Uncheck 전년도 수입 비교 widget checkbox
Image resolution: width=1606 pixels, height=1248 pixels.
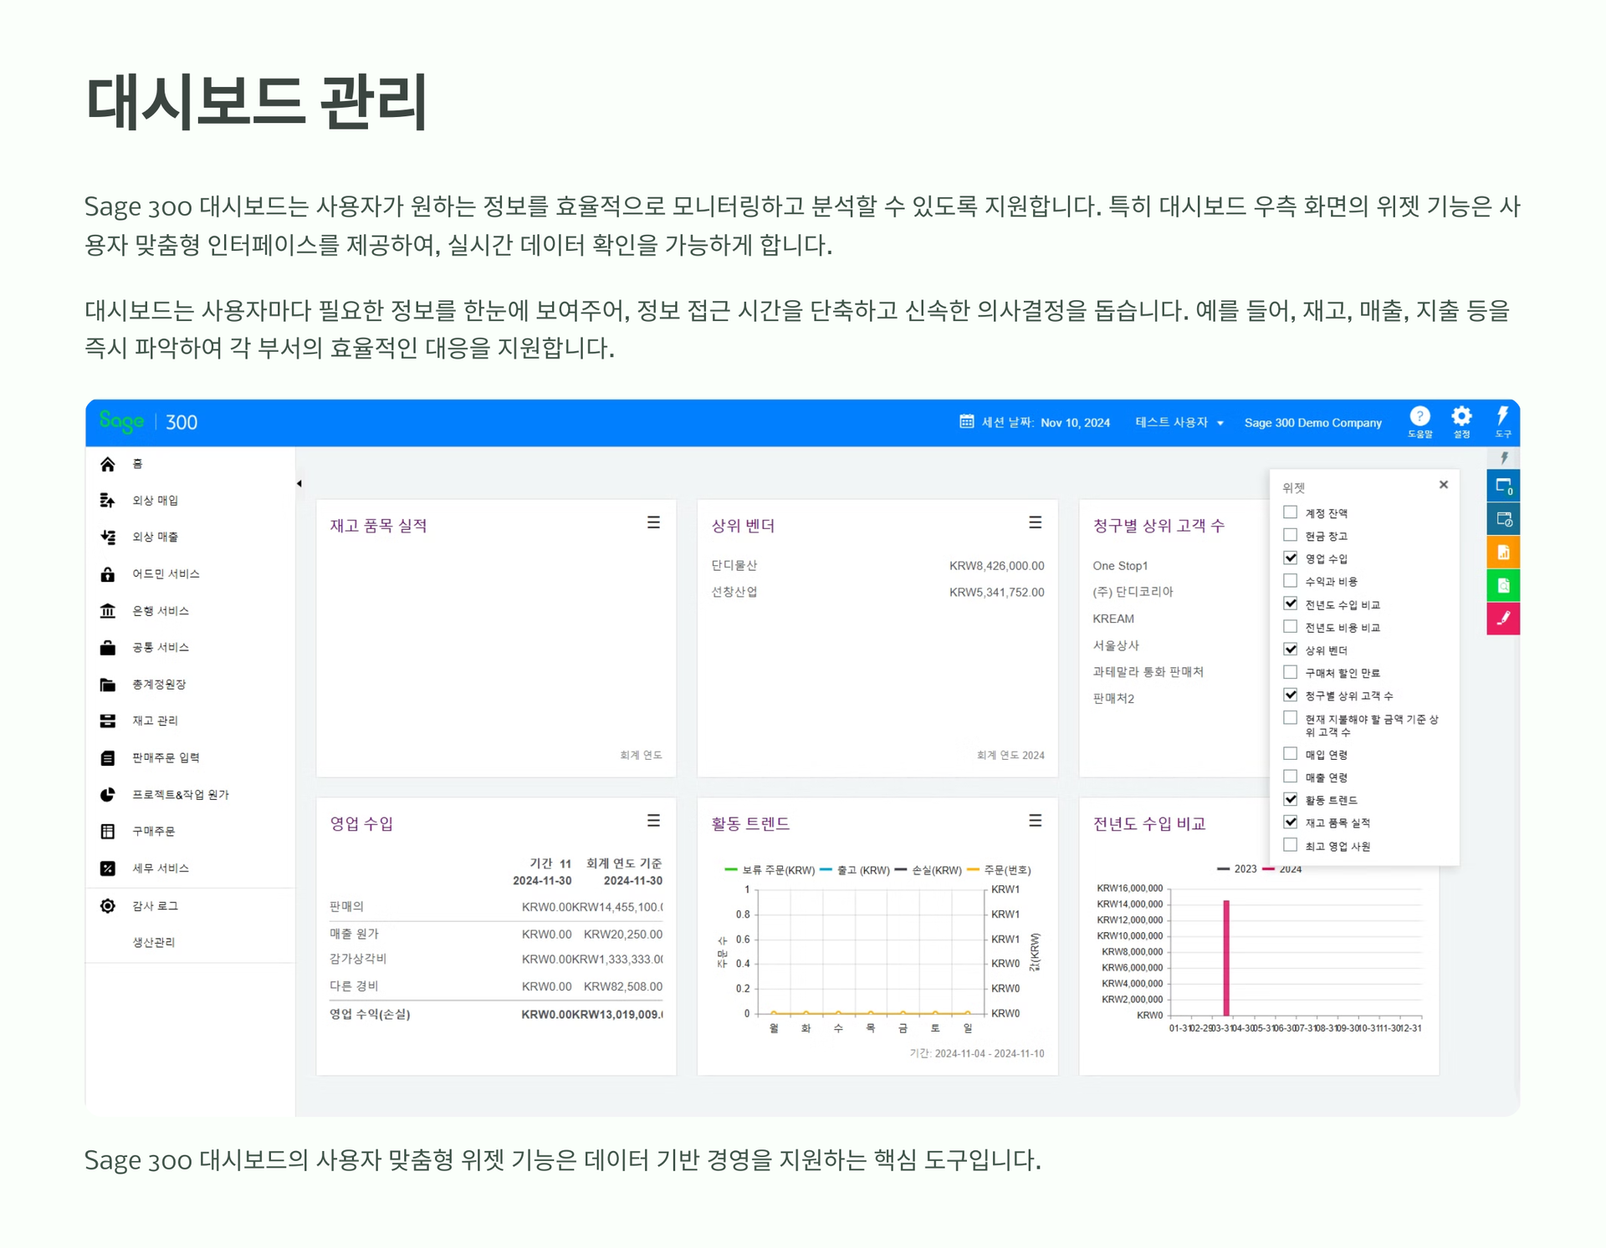click(1291, 604)
